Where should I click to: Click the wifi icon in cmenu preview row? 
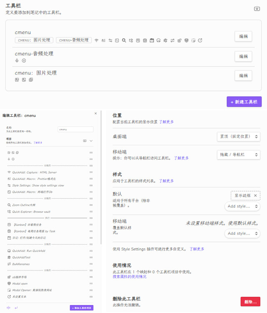96,40
